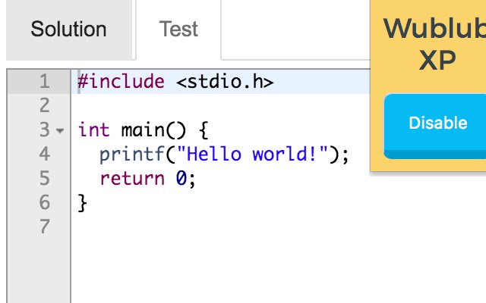Collapse the main function fold arrow
The height and width of the screenshot is (303, 486).
(60, 130)
